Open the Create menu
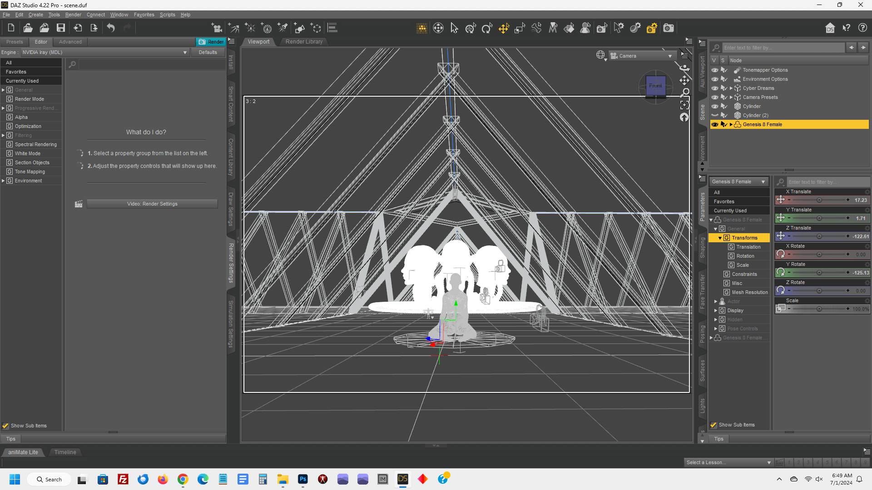872x490 pixels. click(x=35, y=15)
